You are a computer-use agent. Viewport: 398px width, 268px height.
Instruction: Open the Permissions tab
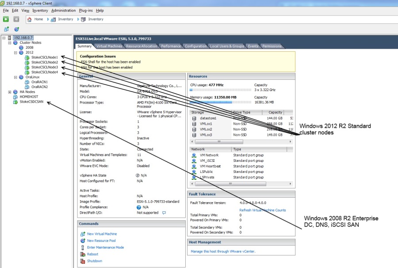(272, 46)
